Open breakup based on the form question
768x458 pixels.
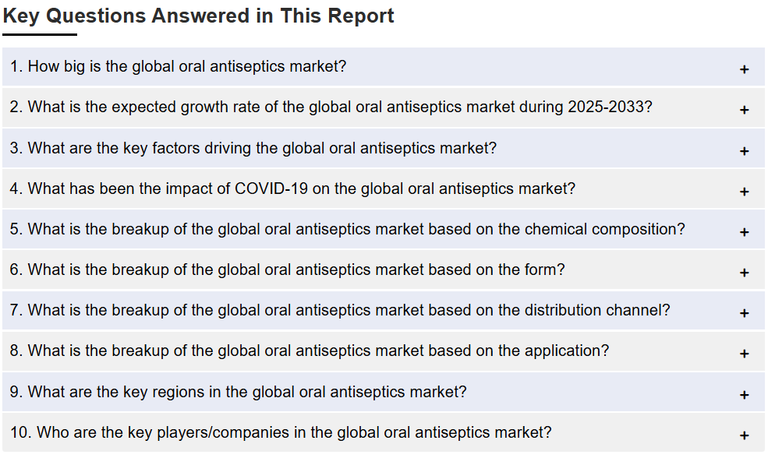pos(384,270)
